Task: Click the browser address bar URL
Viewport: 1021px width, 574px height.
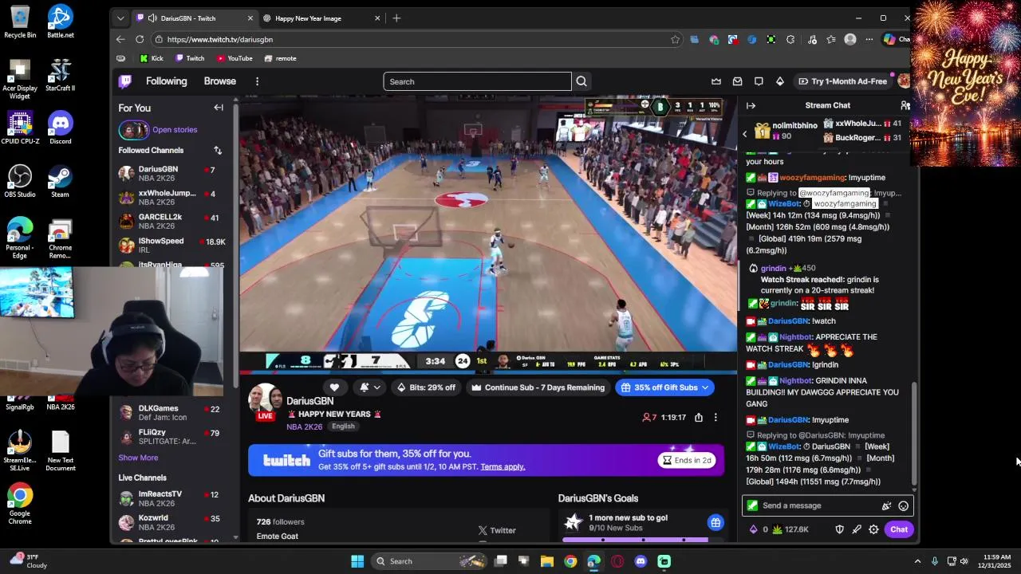Action: click(x=220, y=39)
